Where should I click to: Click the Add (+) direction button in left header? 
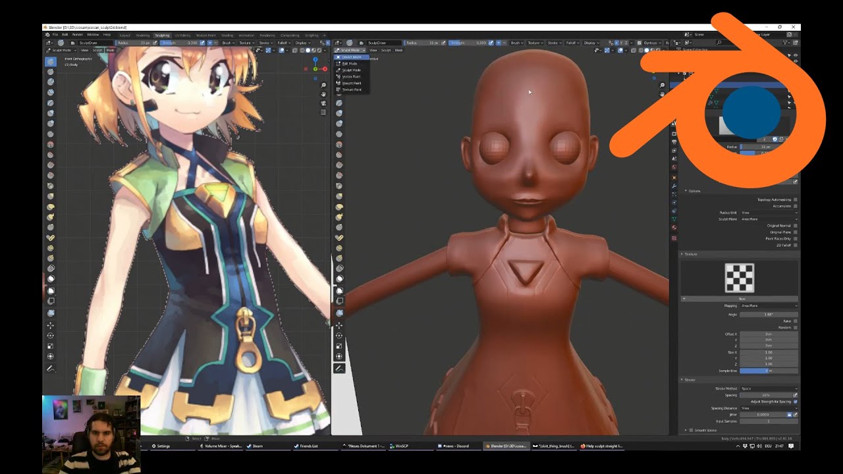pos(209,43)
